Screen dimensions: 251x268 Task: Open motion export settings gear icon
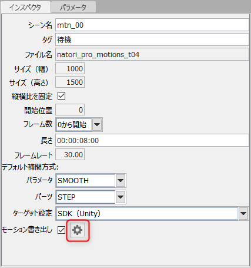pos(78,230)
